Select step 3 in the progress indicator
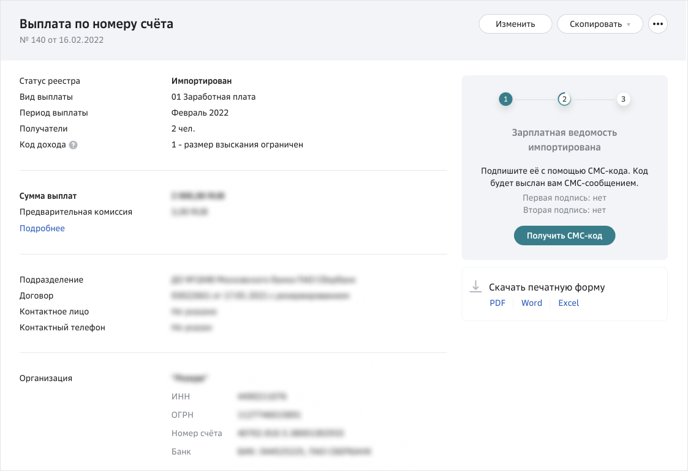This screenshot has height=471, width=688. point(623,99)
